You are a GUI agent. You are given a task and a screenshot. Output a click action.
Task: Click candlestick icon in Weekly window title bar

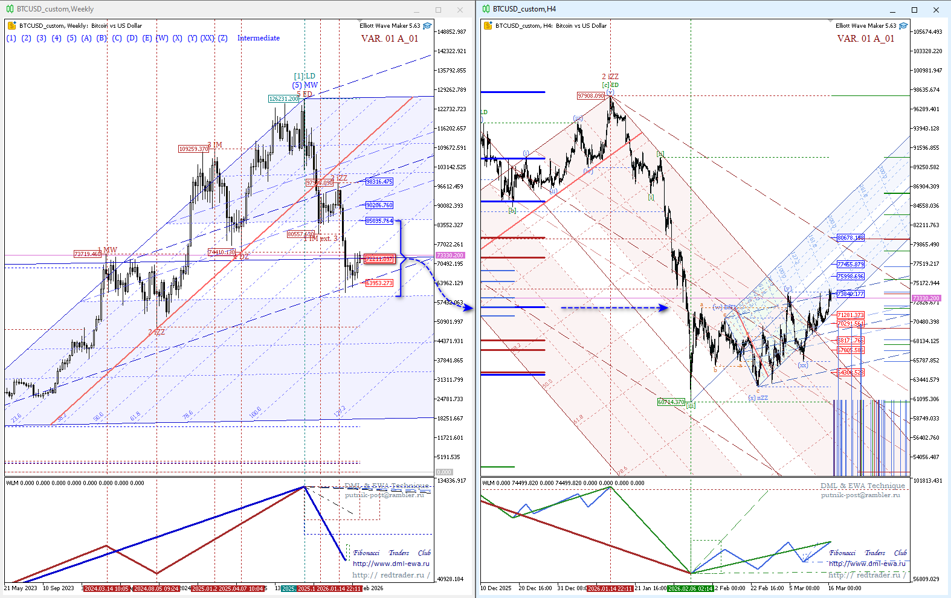pyautogui.click(x=10, y=9)
